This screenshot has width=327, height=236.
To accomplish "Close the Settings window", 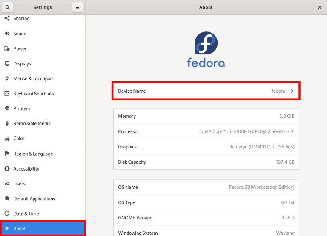I will coord(319,7).
